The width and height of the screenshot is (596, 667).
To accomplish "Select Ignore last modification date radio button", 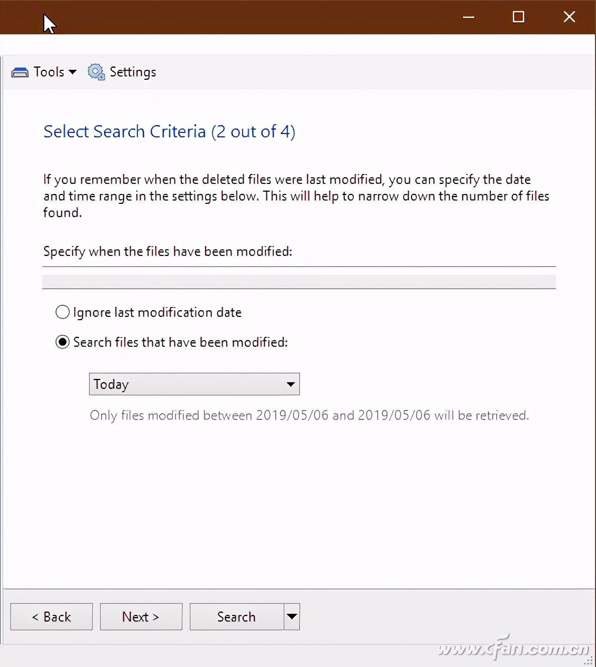I will click(x=63, y=312).
